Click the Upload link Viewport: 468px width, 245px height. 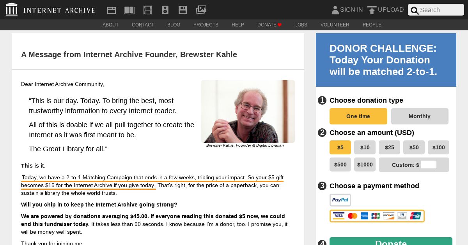point(391,10)
